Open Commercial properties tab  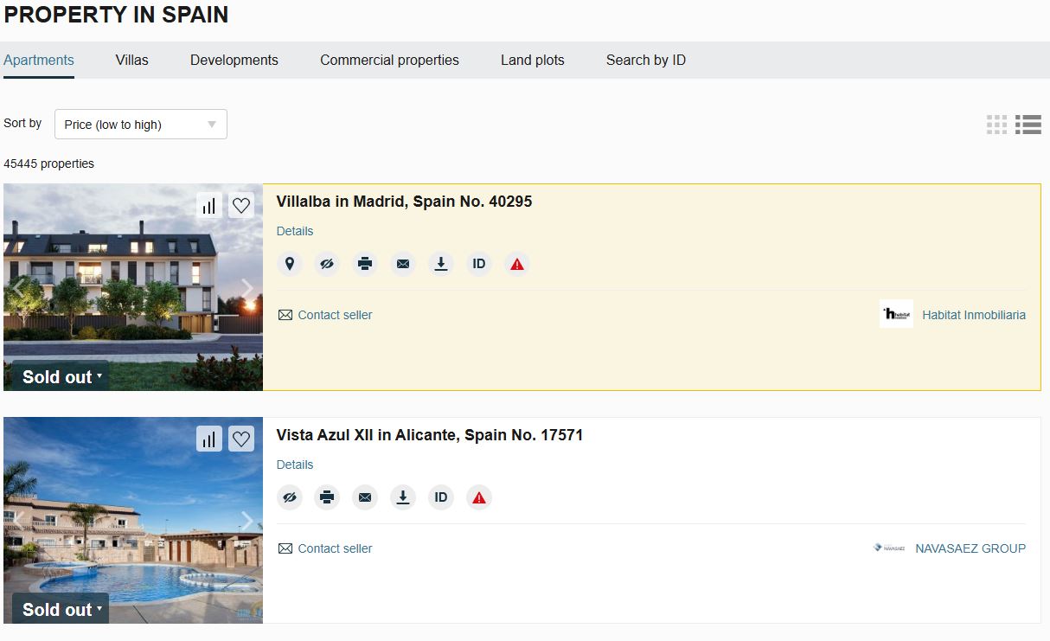click(389, 61)
